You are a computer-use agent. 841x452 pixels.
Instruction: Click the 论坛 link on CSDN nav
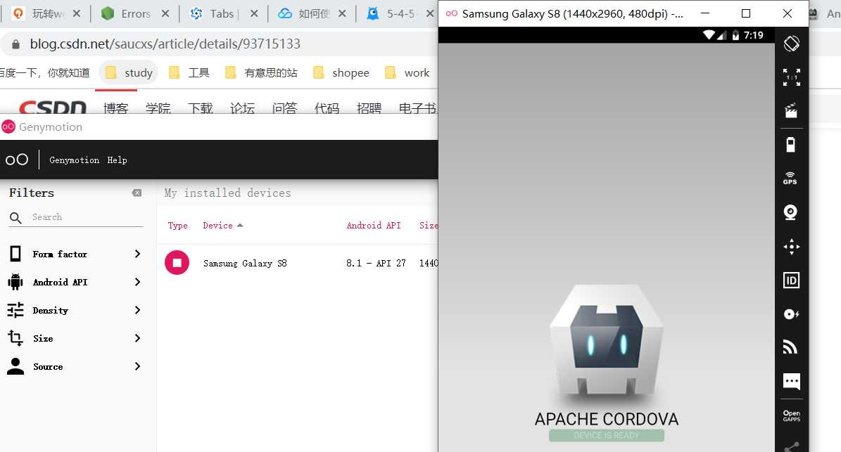242,108
